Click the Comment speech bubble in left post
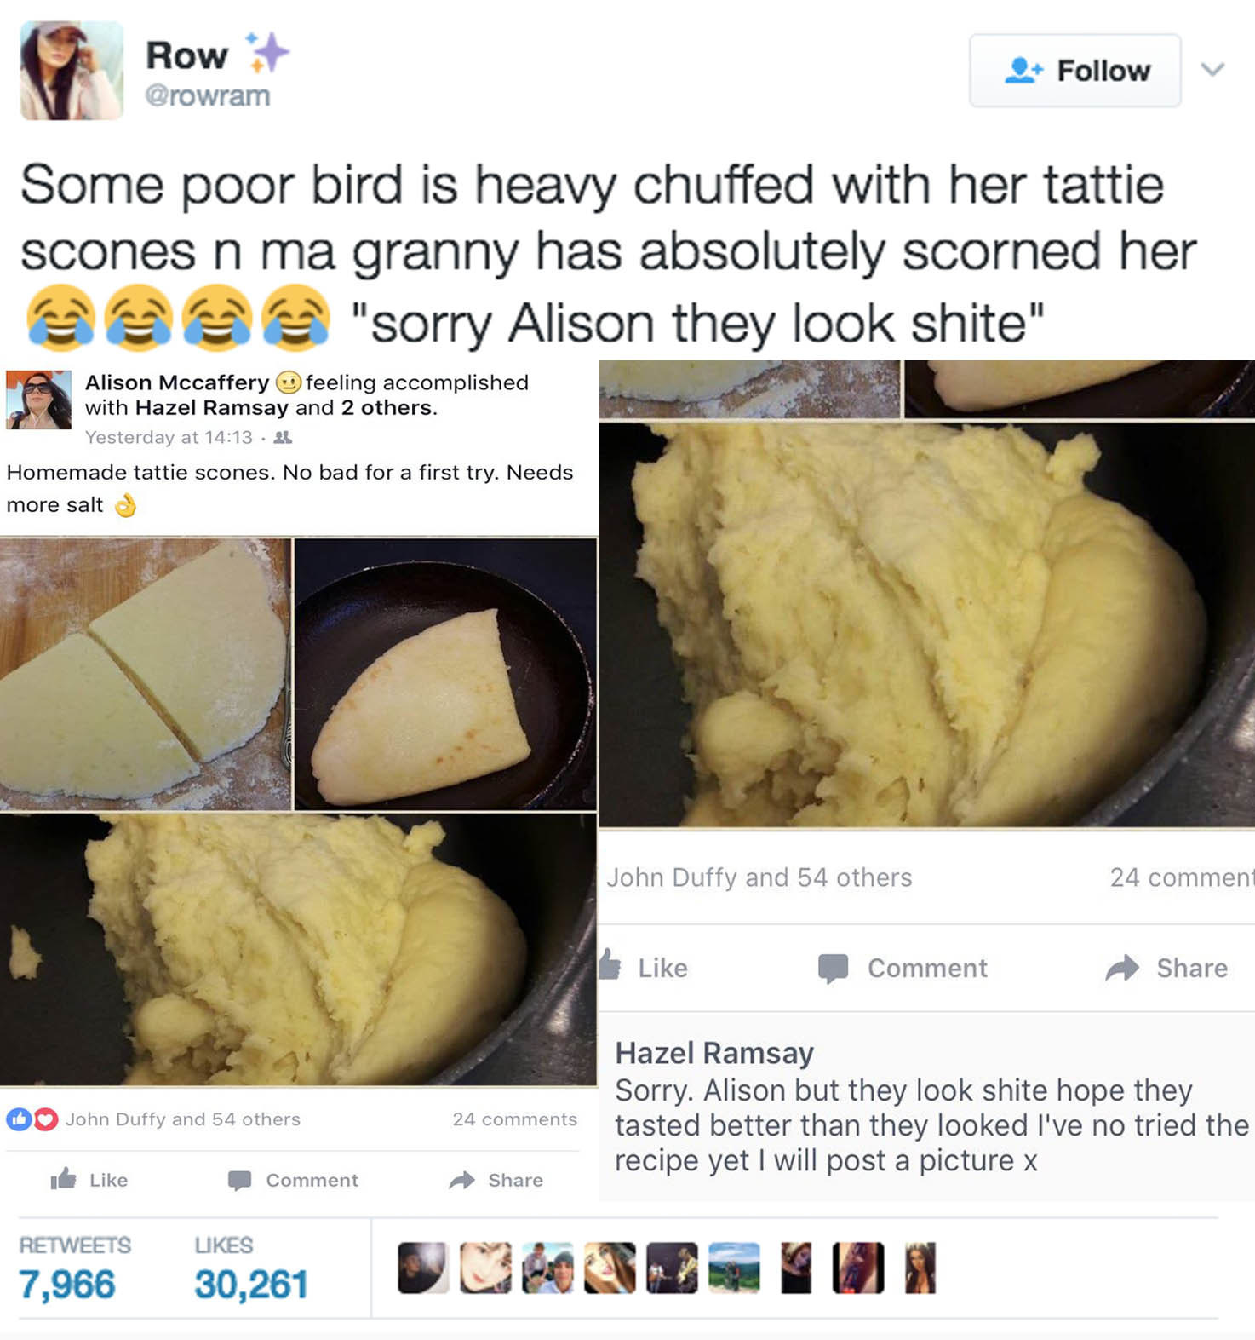The image size is (1255, 1340). coord(239,1180)
